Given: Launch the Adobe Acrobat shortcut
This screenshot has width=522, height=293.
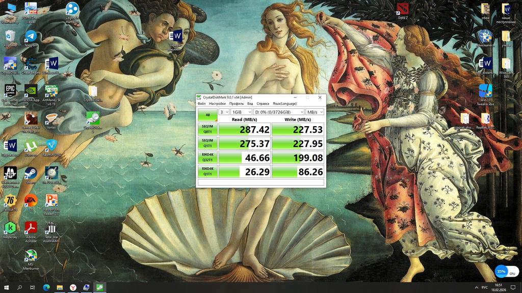Looking at the screenshot, I should point(31,228).
